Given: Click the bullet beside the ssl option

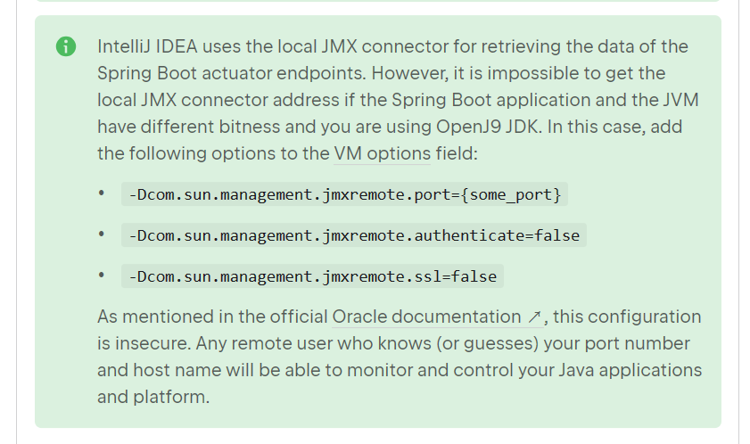Looking at the screenshot, I should click(103, 275).
